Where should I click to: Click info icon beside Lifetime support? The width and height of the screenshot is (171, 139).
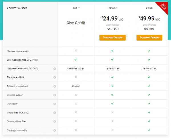[54, 95]
